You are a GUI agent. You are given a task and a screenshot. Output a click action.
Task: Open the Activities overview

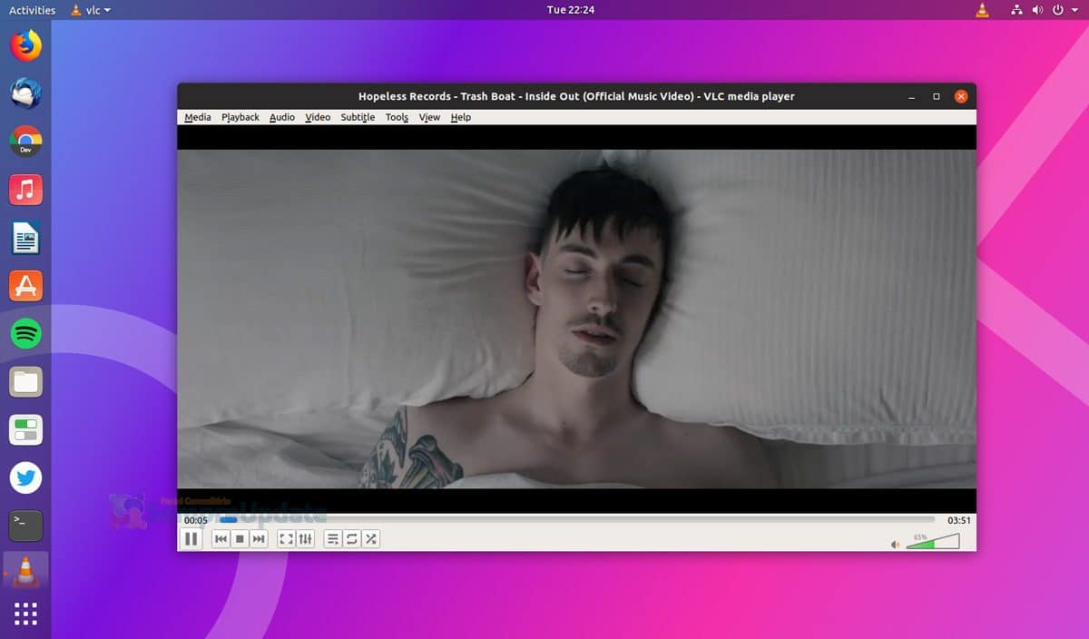32,10
